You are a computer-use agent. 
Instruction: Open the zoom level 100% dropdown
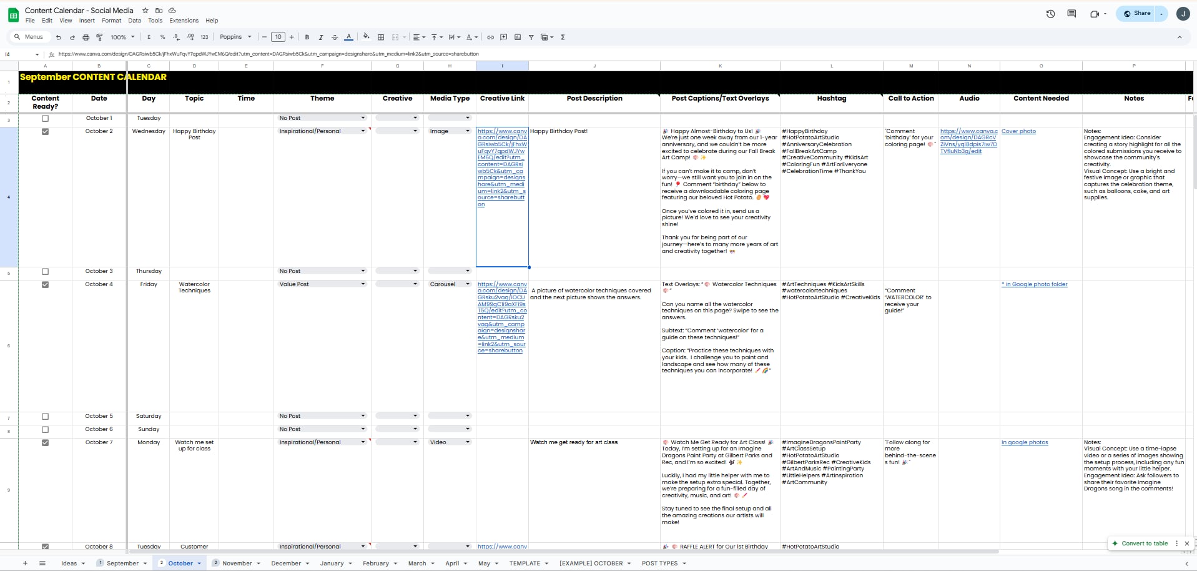[122, 37]
